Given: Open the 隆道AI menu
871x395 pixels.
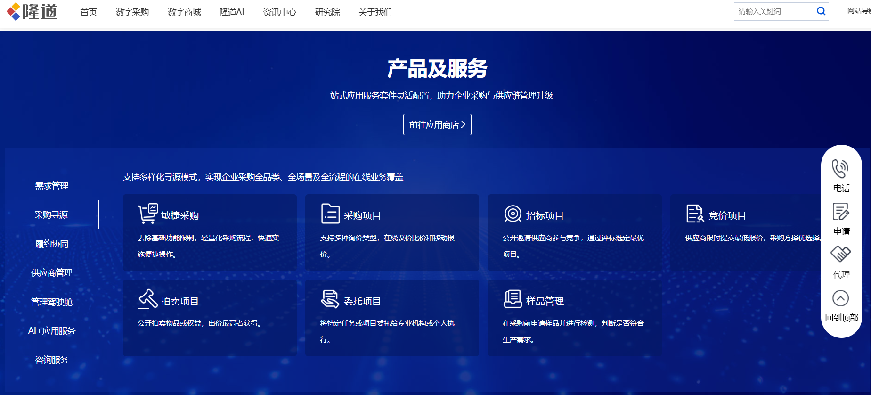Looking at the screenshot, I should (232, 12).
